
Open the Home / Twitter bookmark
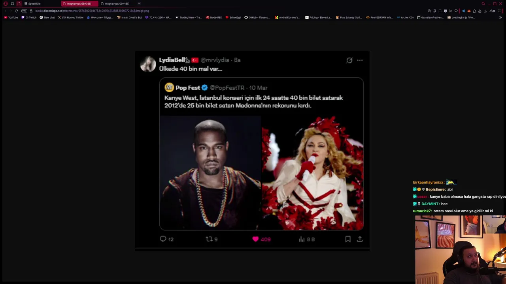71,17
